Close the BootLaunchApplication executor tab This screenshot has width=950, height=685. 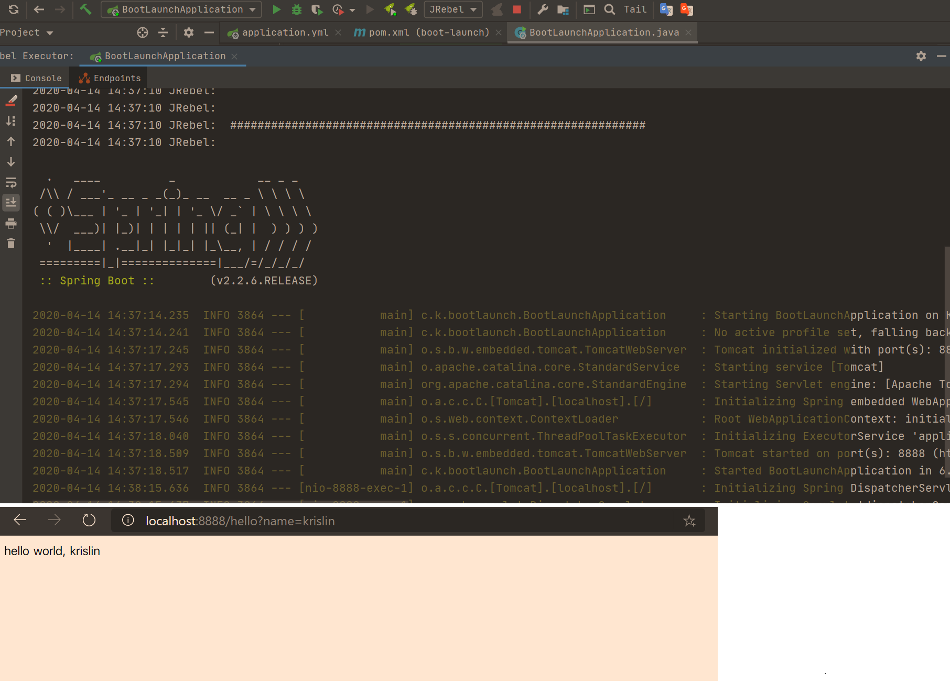(x=234, y=56)
